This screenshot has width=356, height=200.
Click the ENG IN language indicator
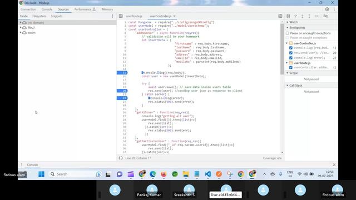pos(290,174)
